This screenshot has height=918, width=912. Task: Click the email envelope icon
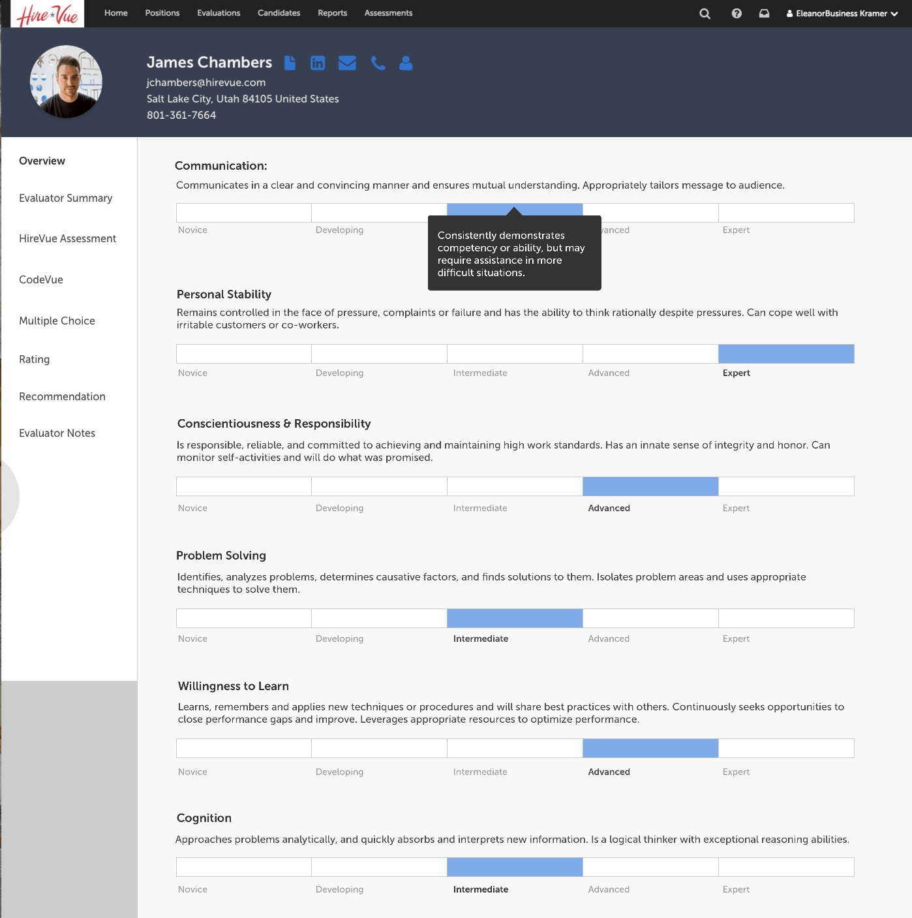[x=347, y=63]
